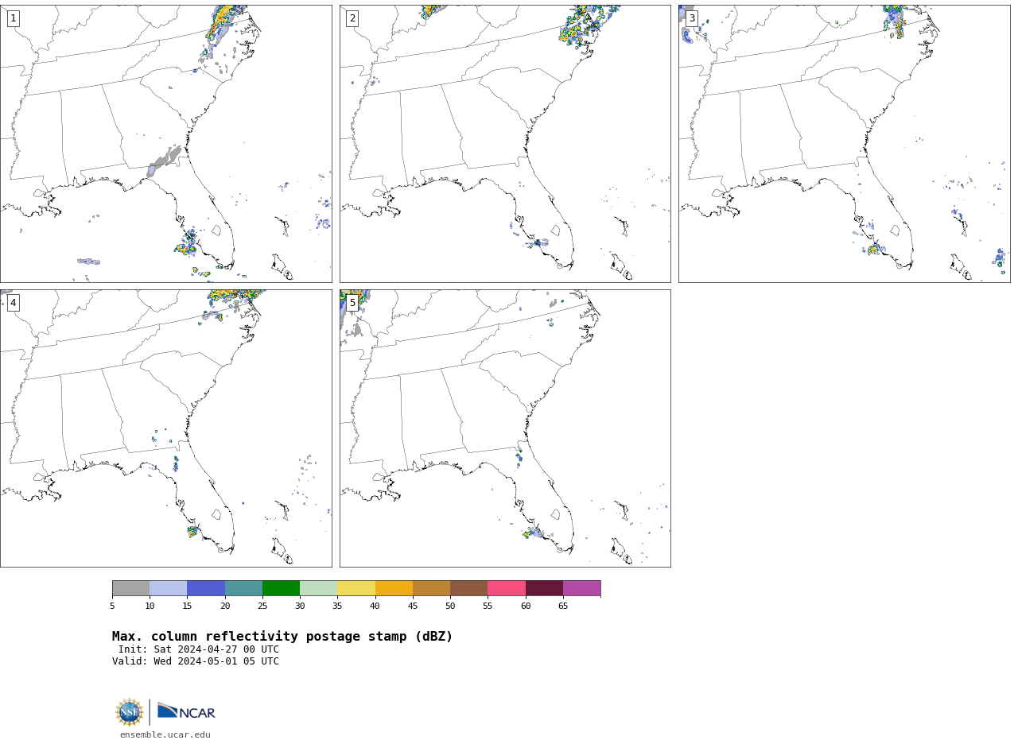Viewport: 1018px width, 744px height.
Task: Click the colorbar tick label 30
Action: (300, 606)
